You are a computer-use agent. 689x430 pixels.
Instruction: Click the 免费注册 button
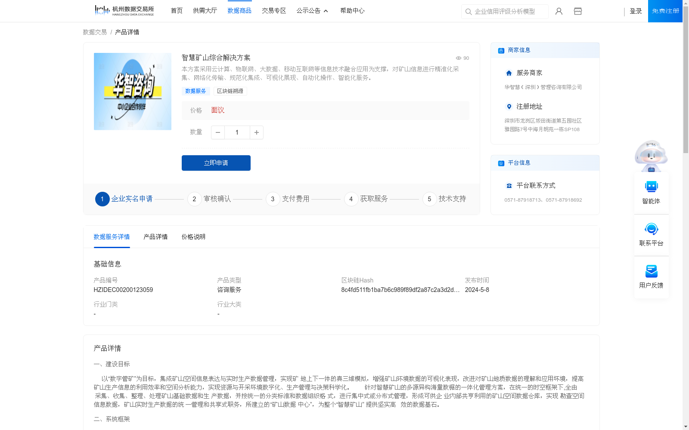pyautogui.click(x=665, y=11)
